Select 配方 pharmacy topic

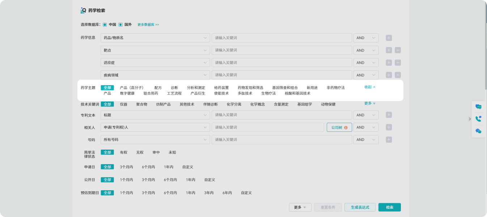pos(158,88)
